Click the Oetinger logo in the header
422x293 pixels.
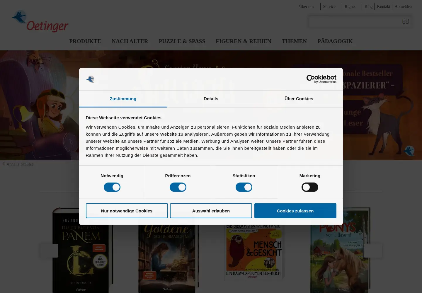(x=40, y=21)
